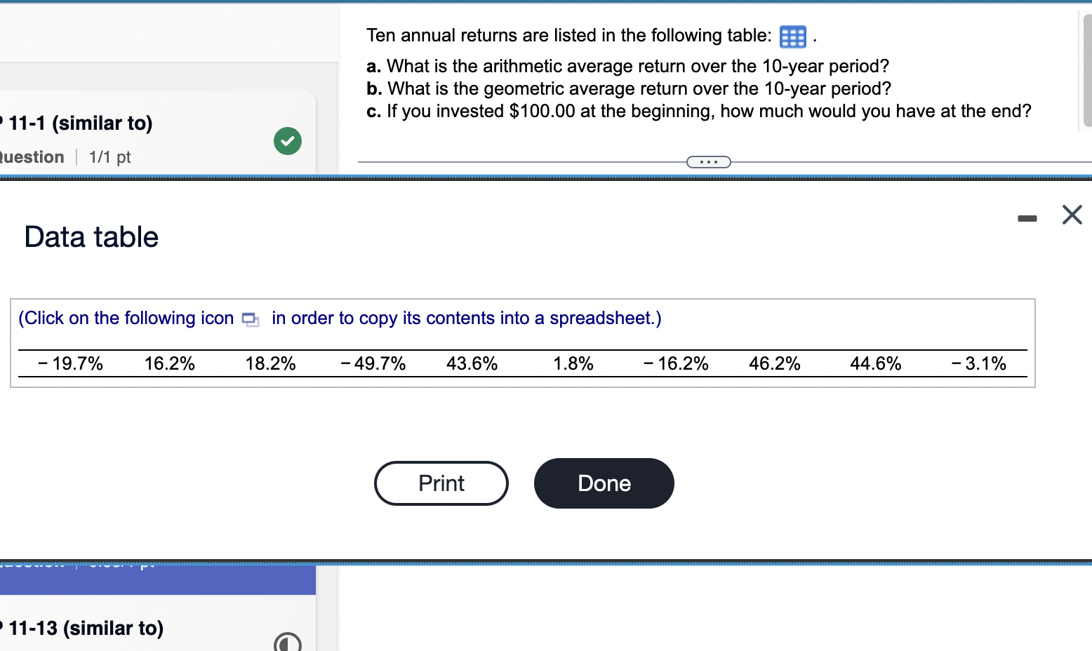Open the table icon to view returns data
The width and height of the screenshot is (1092, 651).
click(792, 37)
